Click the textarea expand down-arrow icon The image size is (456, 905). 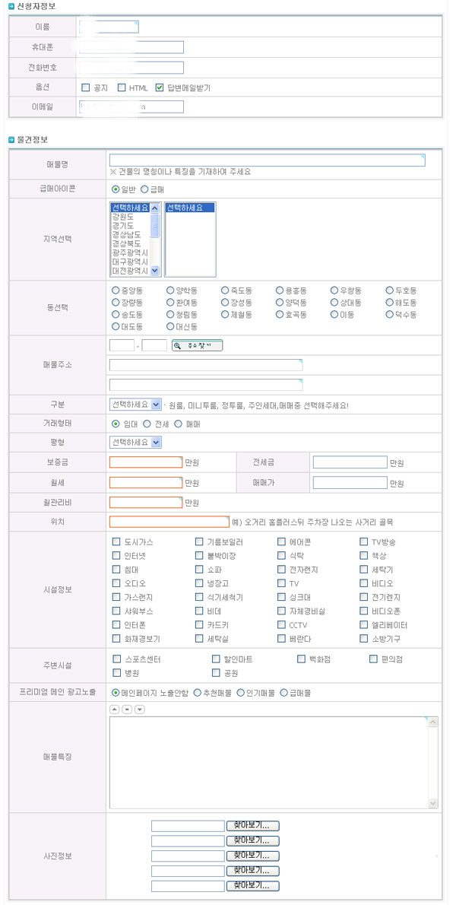coord(139,710)
